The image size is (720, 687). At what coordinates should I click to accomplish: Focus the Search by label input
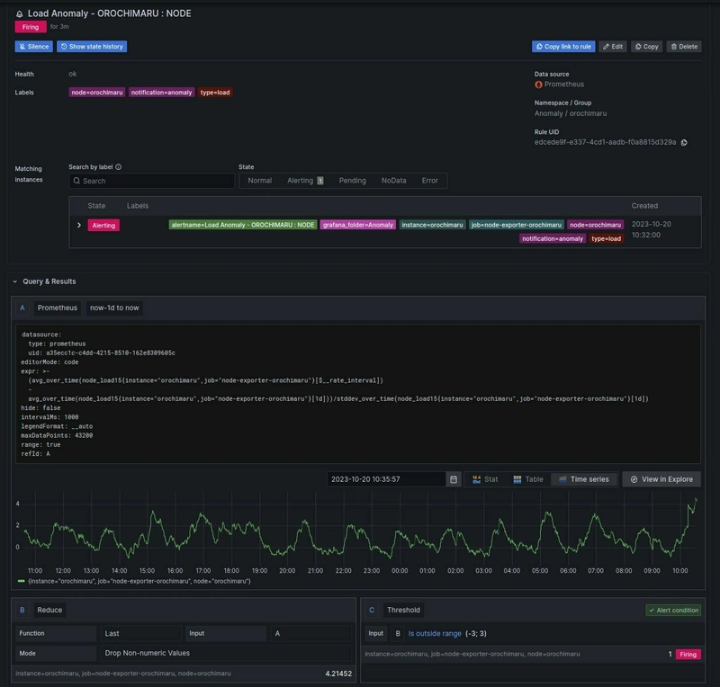[x=152, y=181]
